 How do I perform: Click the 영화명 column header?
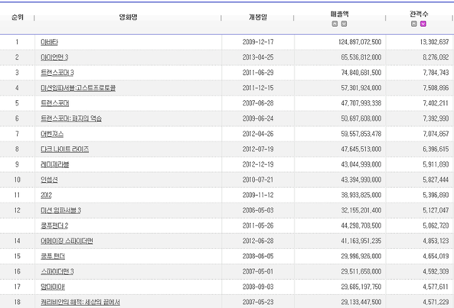click(x=128, y=18)
